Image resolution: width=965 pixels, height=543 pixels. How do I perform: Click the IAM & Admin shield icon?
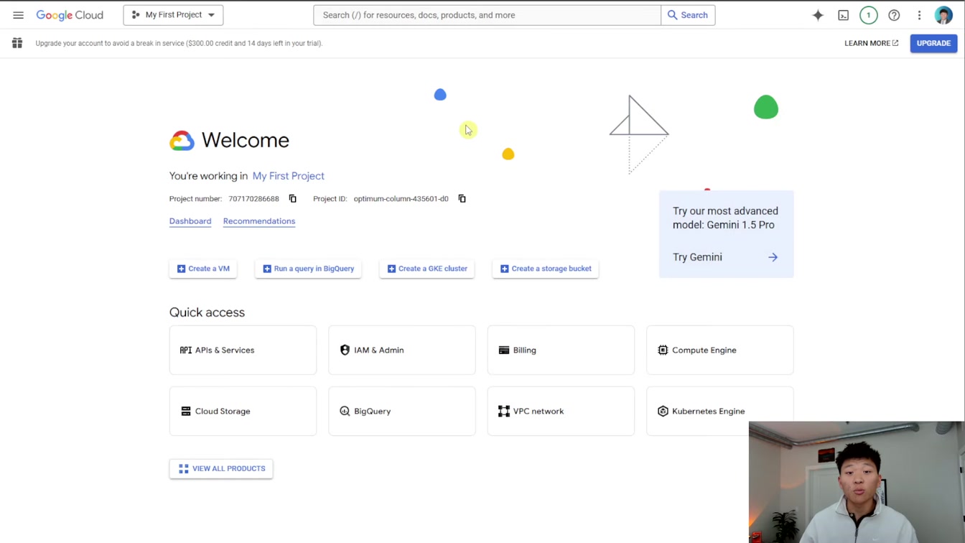click(x=345, y=351)
